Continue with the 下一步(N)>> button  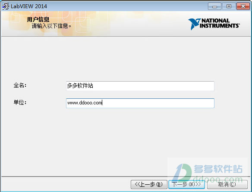coord(186,184)
